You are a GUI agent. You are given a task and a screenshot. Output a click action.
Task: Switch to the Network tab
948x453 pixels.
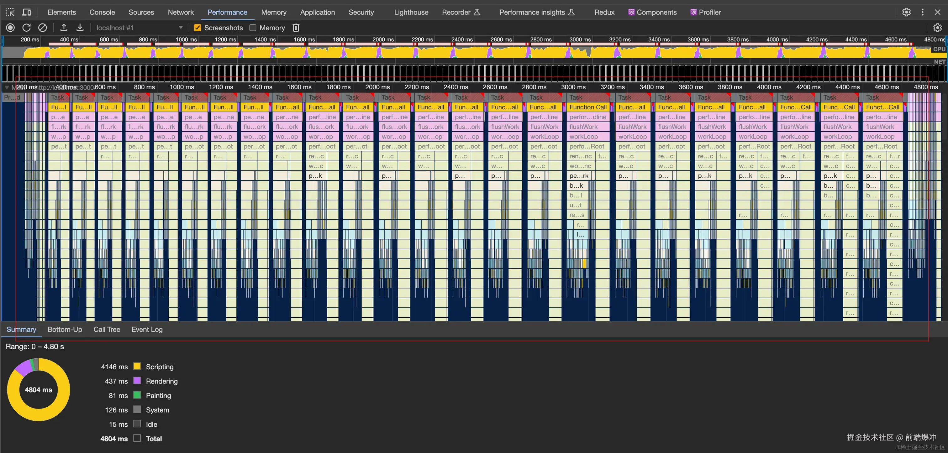tap(180, 12)
